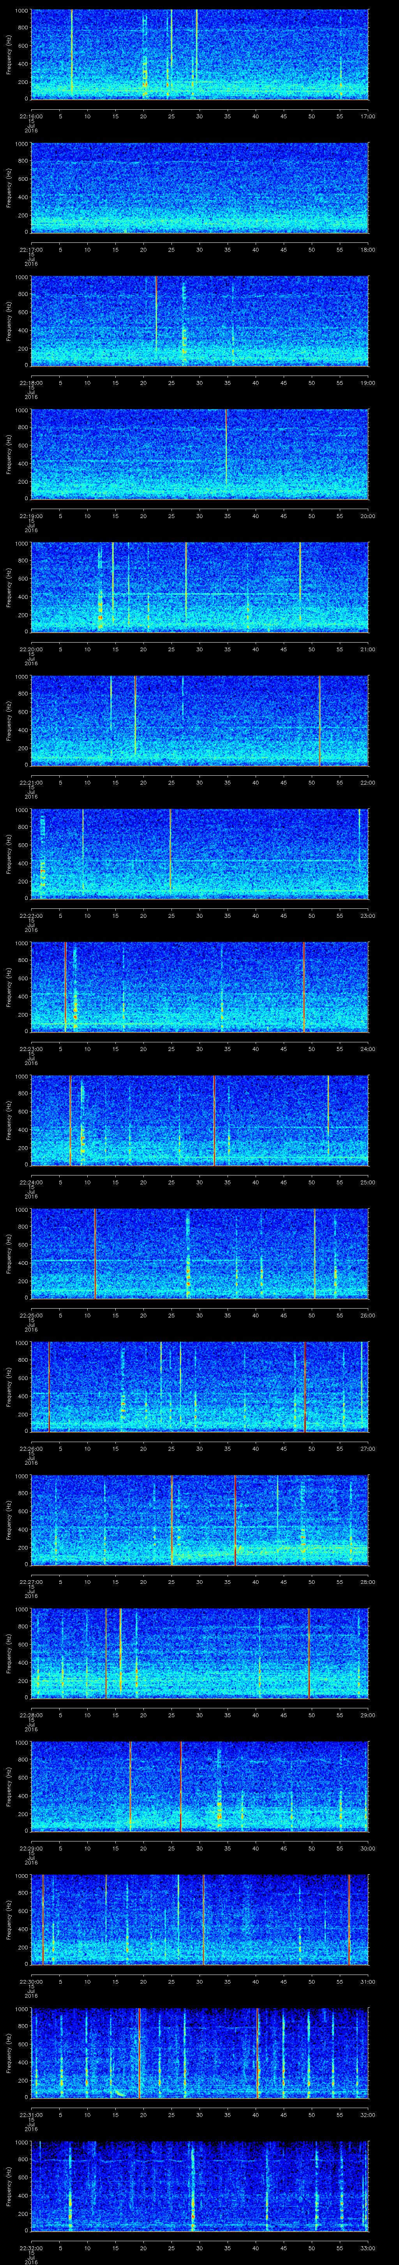Click the 22:19:00 start time label

click(32, 515)
